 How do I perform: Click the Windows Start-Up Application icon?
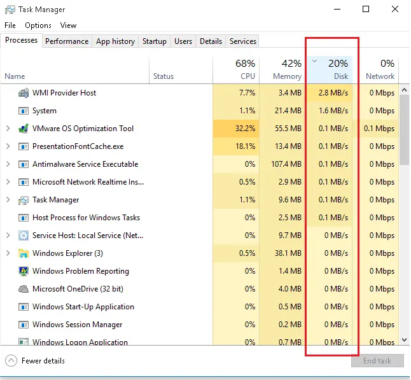click(x=24, y=307)
